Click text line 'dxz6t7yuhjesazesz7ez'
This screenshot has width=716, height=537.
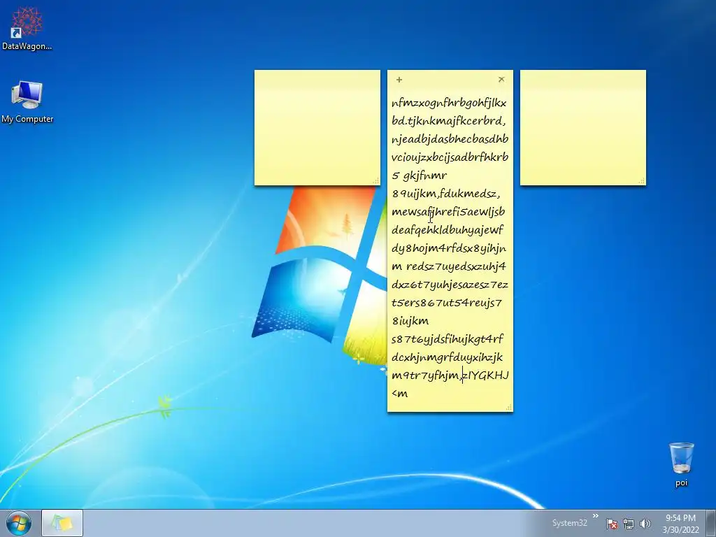(x=450, y=285)
